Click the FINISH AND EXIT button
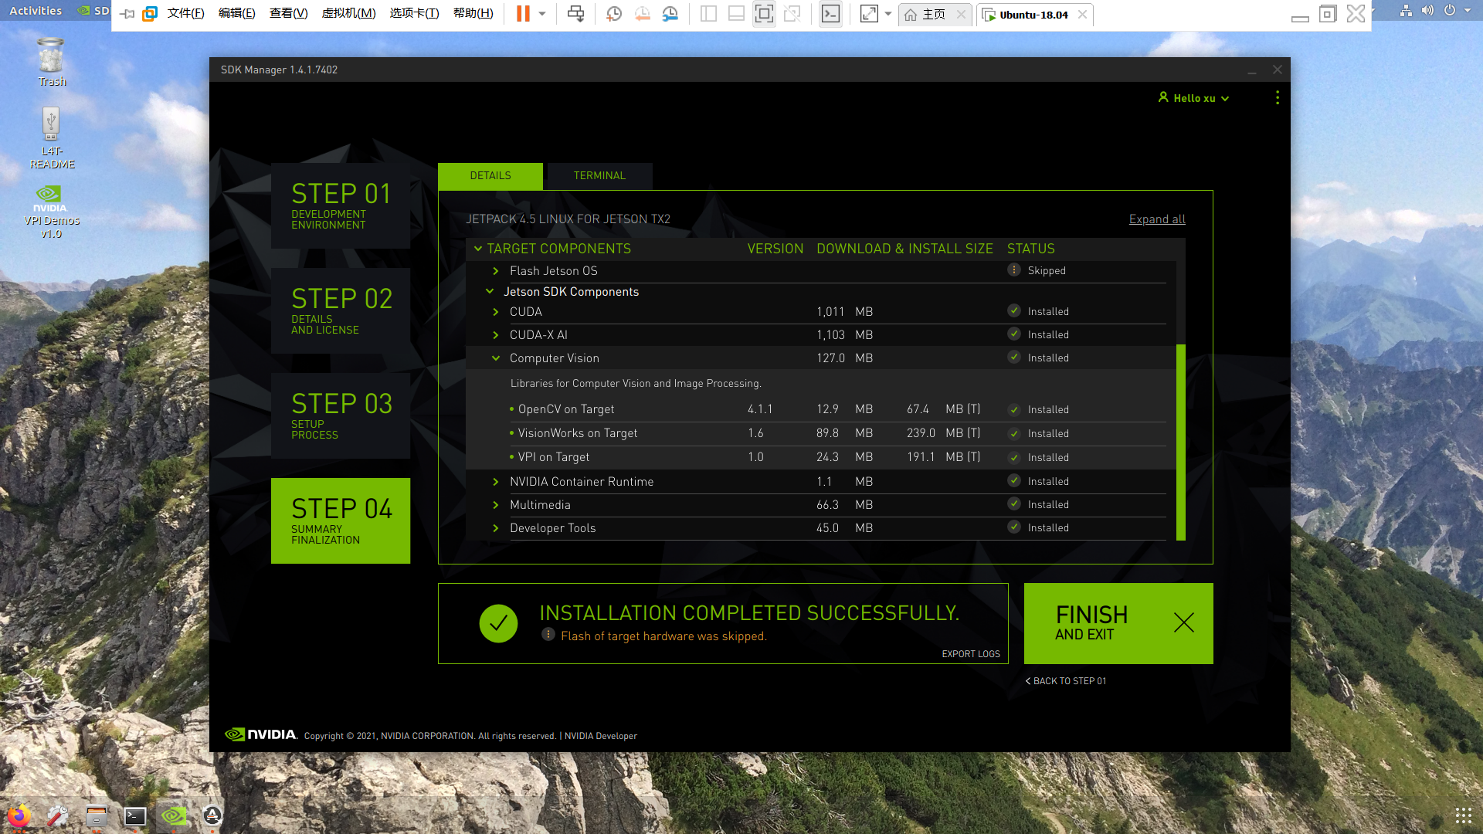The image size is (1483, 834). 1118,623
